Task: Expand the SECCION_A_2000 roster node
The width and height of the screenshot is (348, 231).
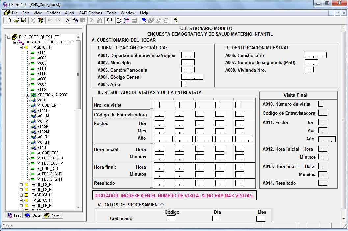Action: 27,95
